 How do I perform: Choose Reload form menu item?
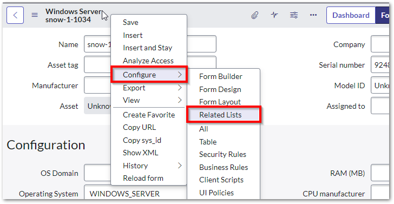tap(149, 179)
